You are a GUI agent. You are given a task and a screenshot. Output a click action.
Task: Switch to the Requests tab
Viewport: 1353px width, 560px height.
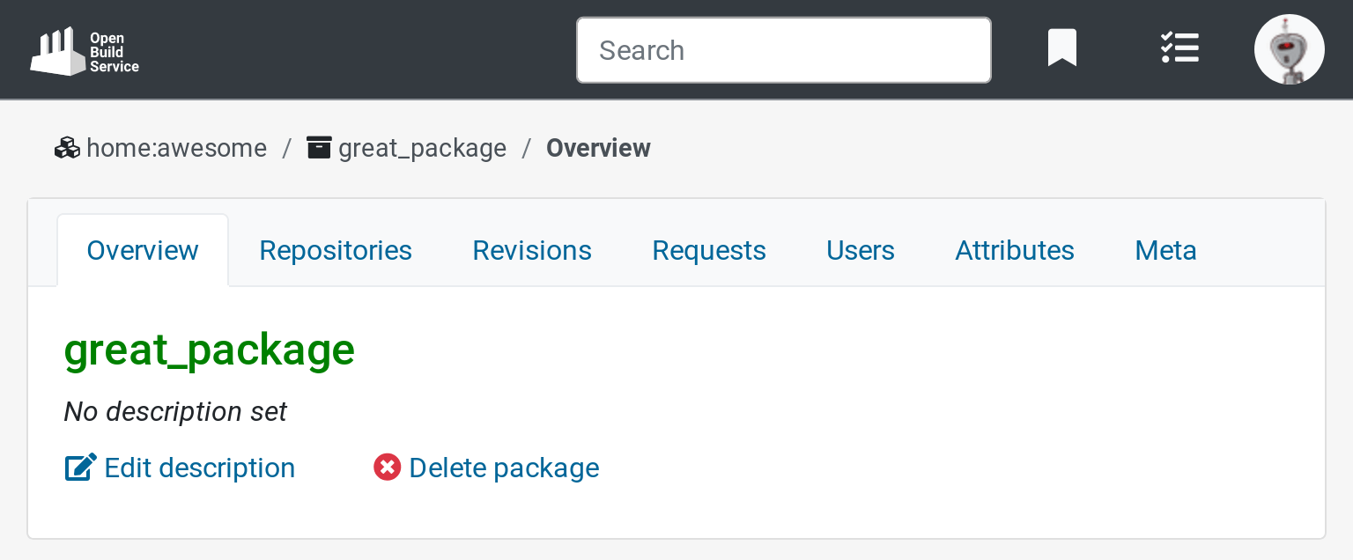[709, 251]
